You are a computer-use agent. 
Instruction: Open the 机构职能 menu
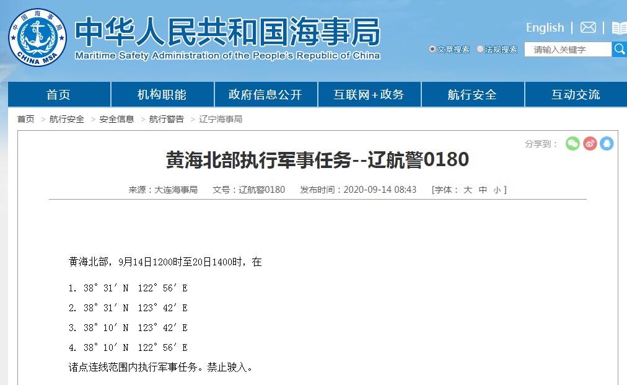click(x=162, y=94)
